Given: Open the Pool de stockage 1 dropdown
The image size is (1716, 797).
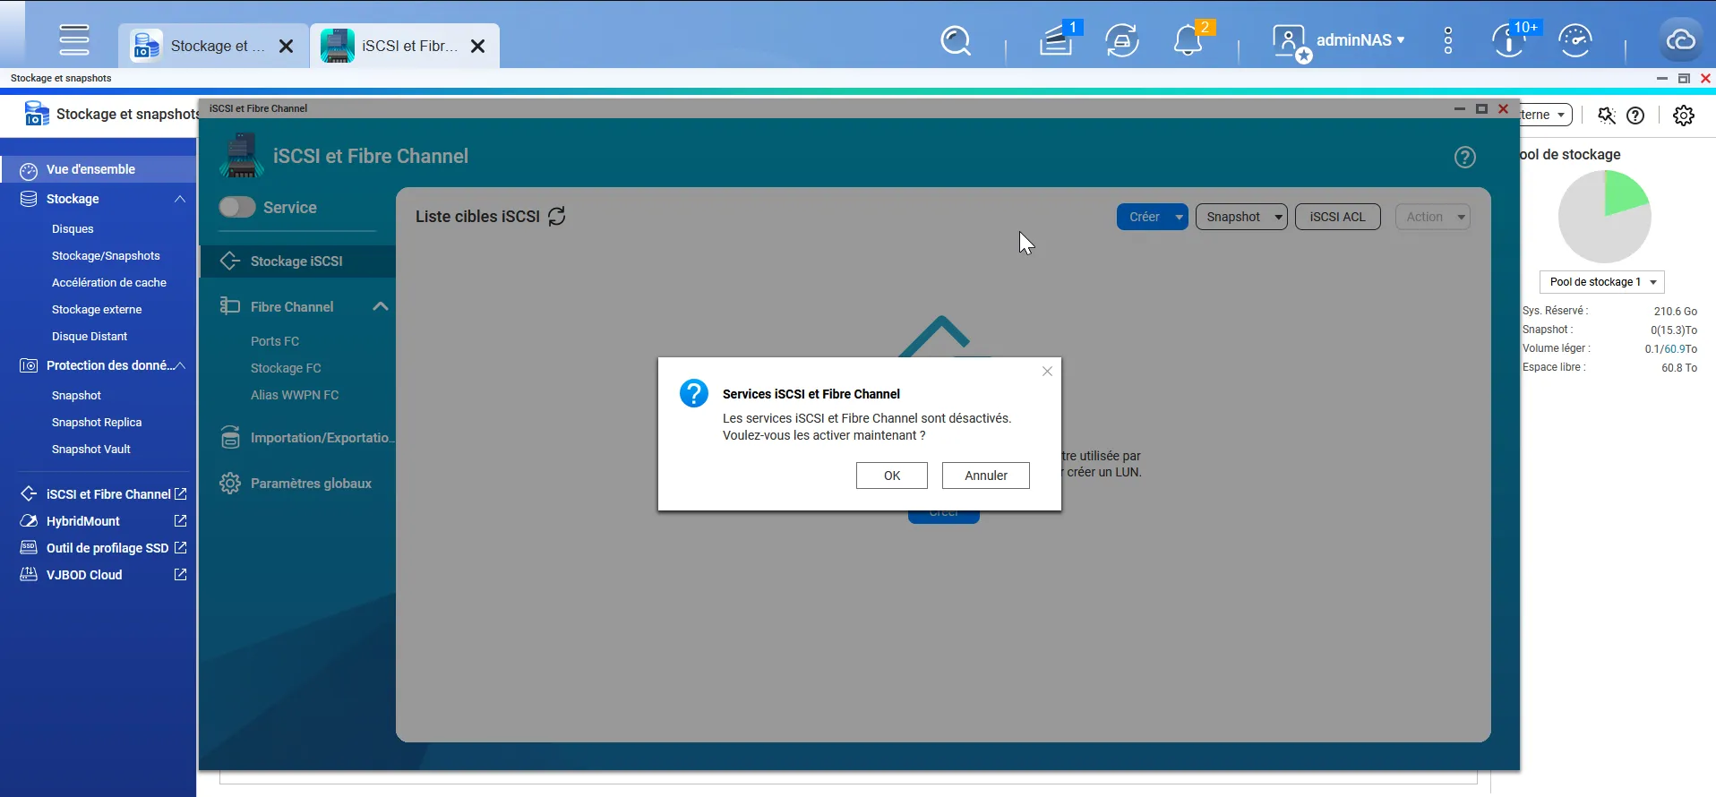Looking at the screenshot, I should [1600, 282].
